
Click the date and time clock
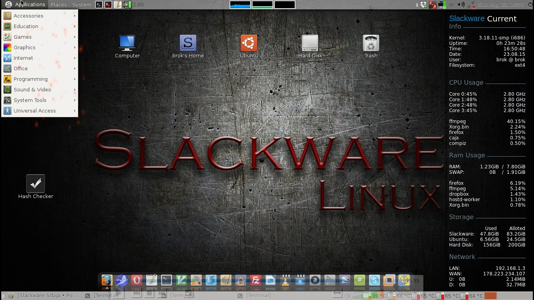501,5
